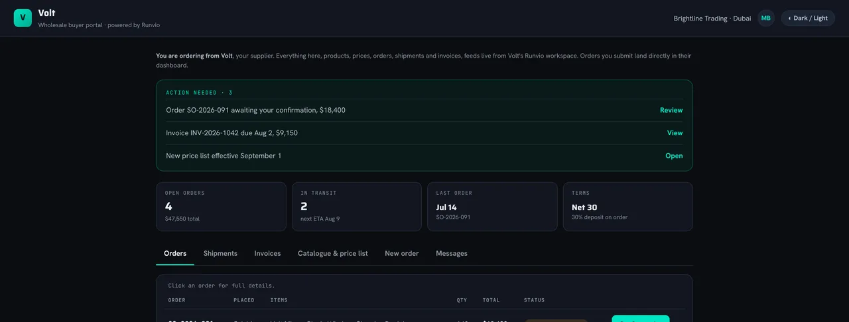Click the ORDER column header
849x322 pixels.
[177, 300]
